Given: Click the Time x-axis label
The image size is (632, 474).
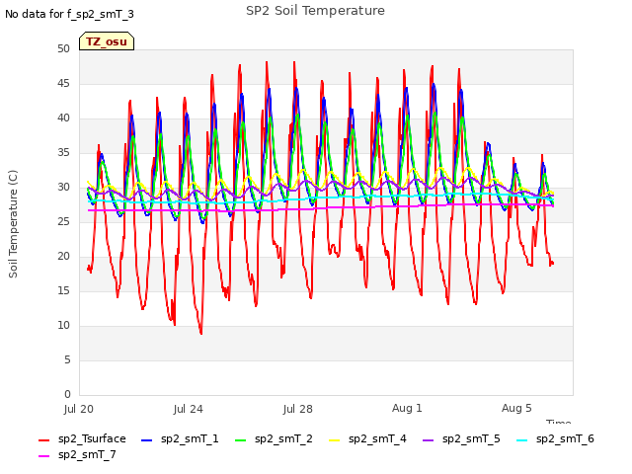Looking at the screenshot, I should (x=559, y=422).
